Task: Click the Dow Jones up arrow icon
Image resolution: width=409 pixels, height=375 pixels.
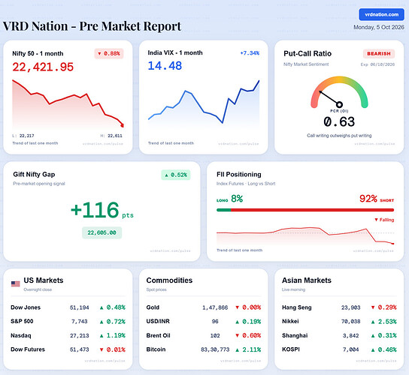Action: [x=101, y=307]
